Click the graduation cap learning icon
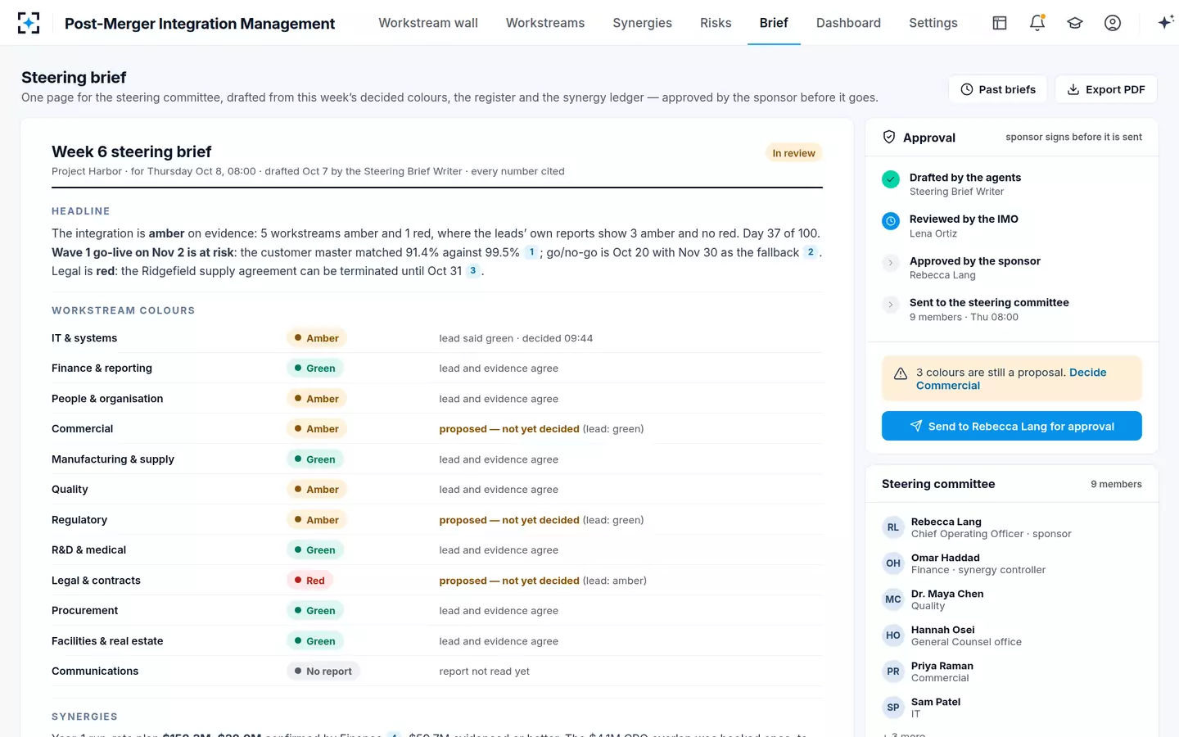This screenshot has height=737, width=1179. [x=1075, y=23]
